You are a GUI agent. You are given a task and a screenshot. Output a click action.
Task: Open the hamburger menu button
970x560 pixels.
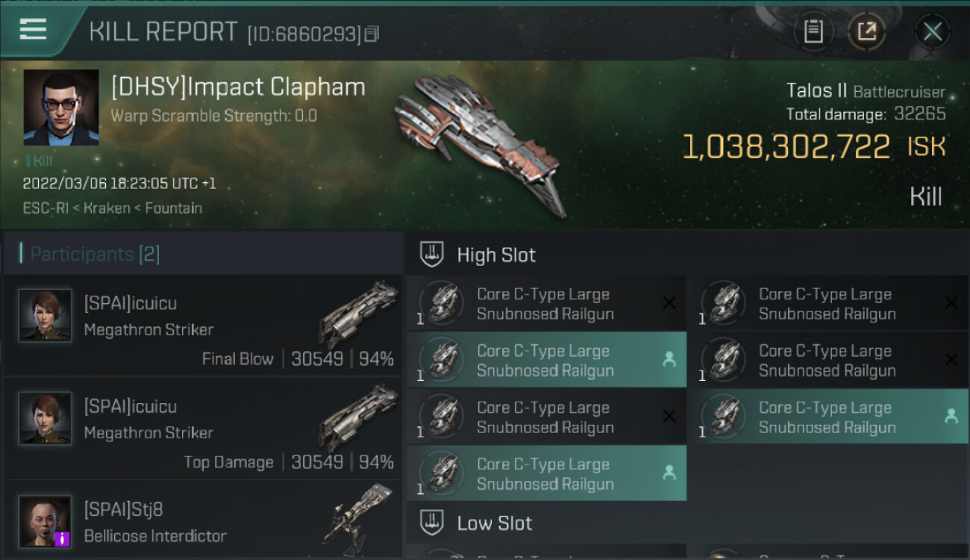click(34, 30)
